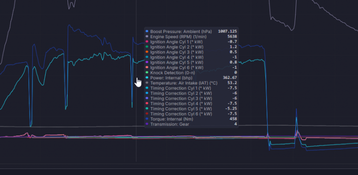Click the 'Boost Pressure: Ambient (hPa)' tooltip row

point(191,32)
